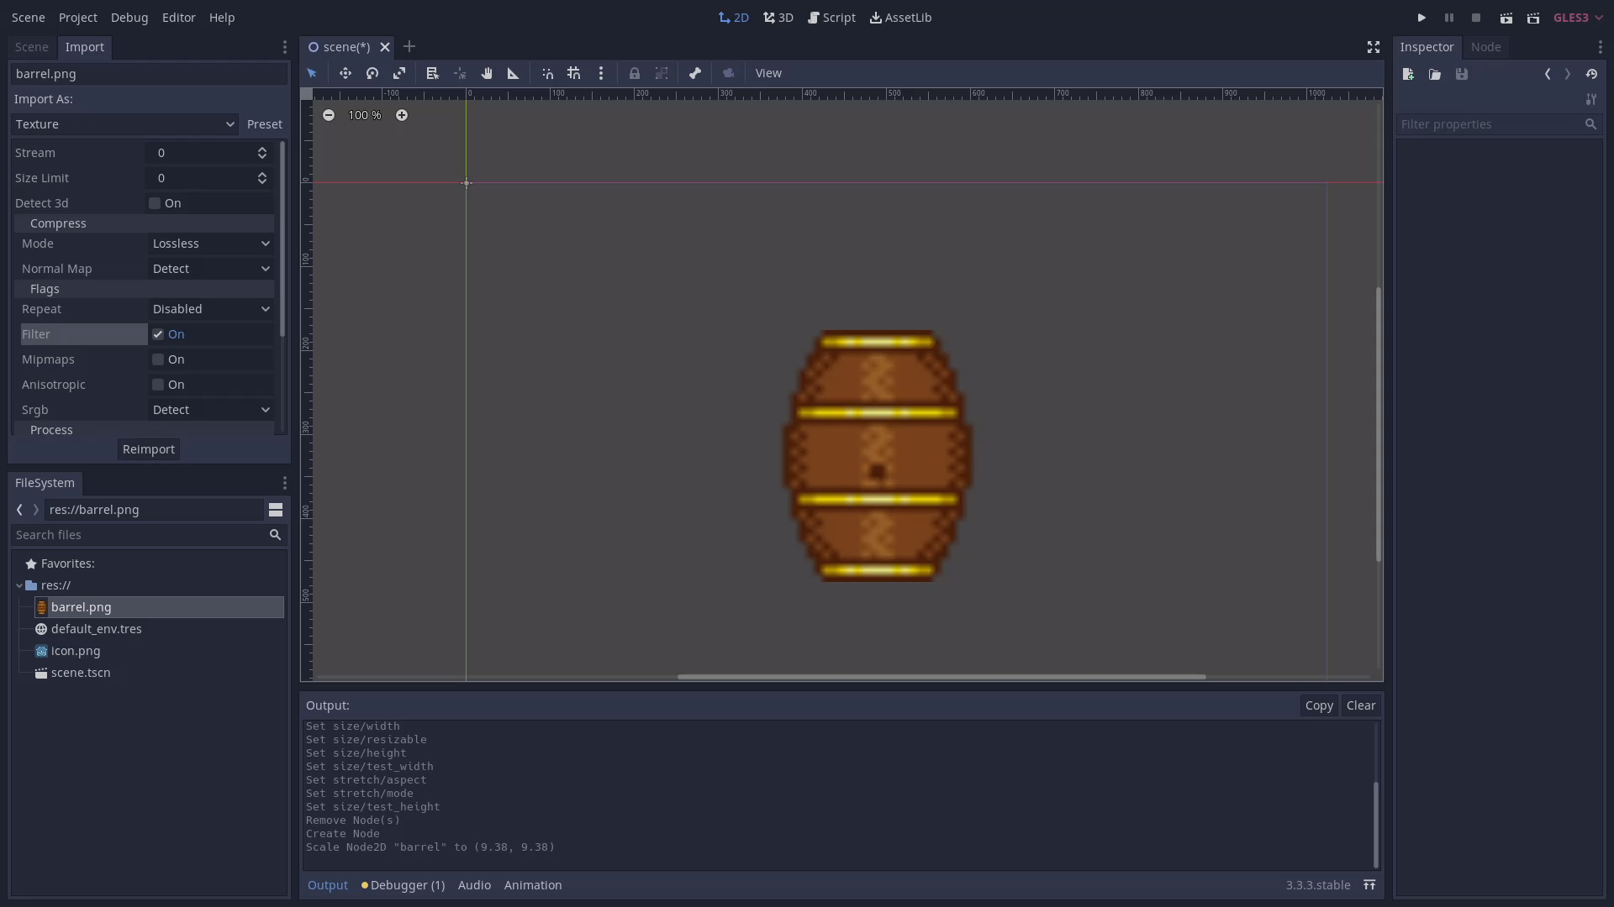
Task: Expand the Srgb dropdown selector
Action: coord(211,409)
